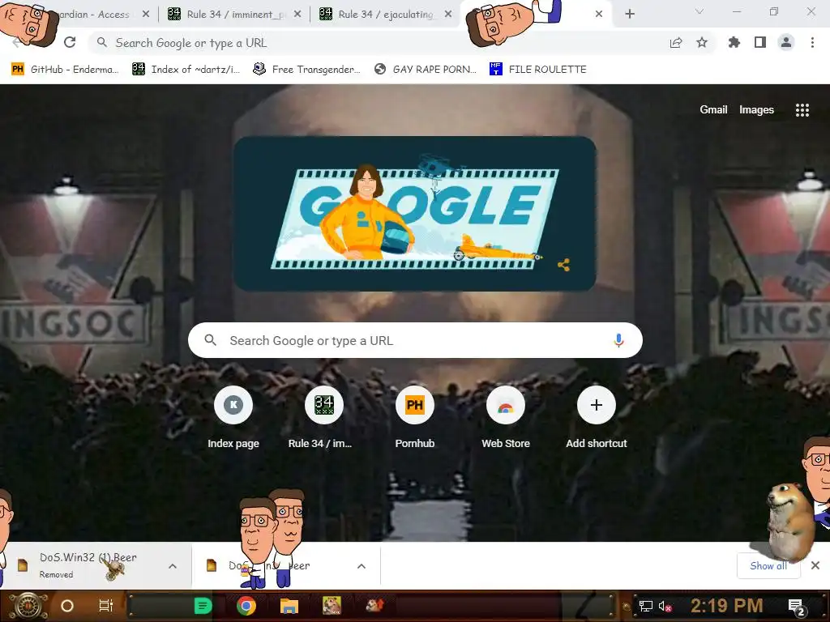Open Task View on the taskbar

click(106, 606)
